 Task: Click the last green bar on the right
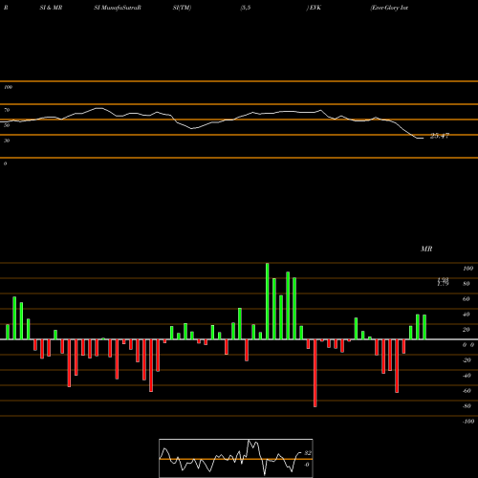point(424,327)
